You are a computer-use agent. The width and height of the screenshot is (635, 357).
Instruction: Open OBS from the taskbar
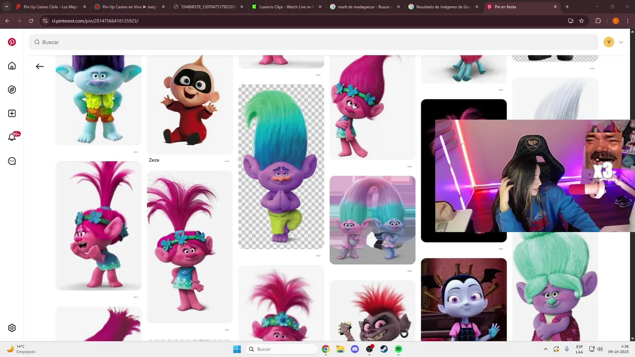[x=370, y=349]
